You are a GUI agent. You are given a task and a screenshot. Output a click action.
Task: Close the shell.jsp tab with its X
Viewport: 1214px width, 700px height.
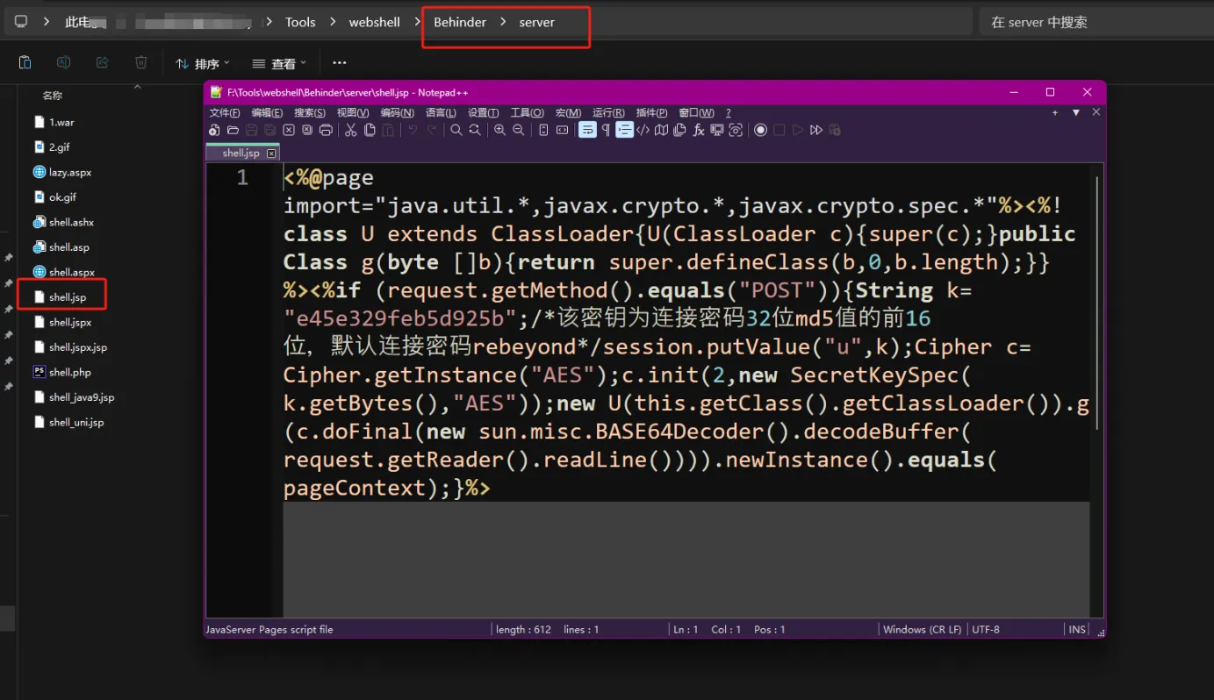click(271, 154)
